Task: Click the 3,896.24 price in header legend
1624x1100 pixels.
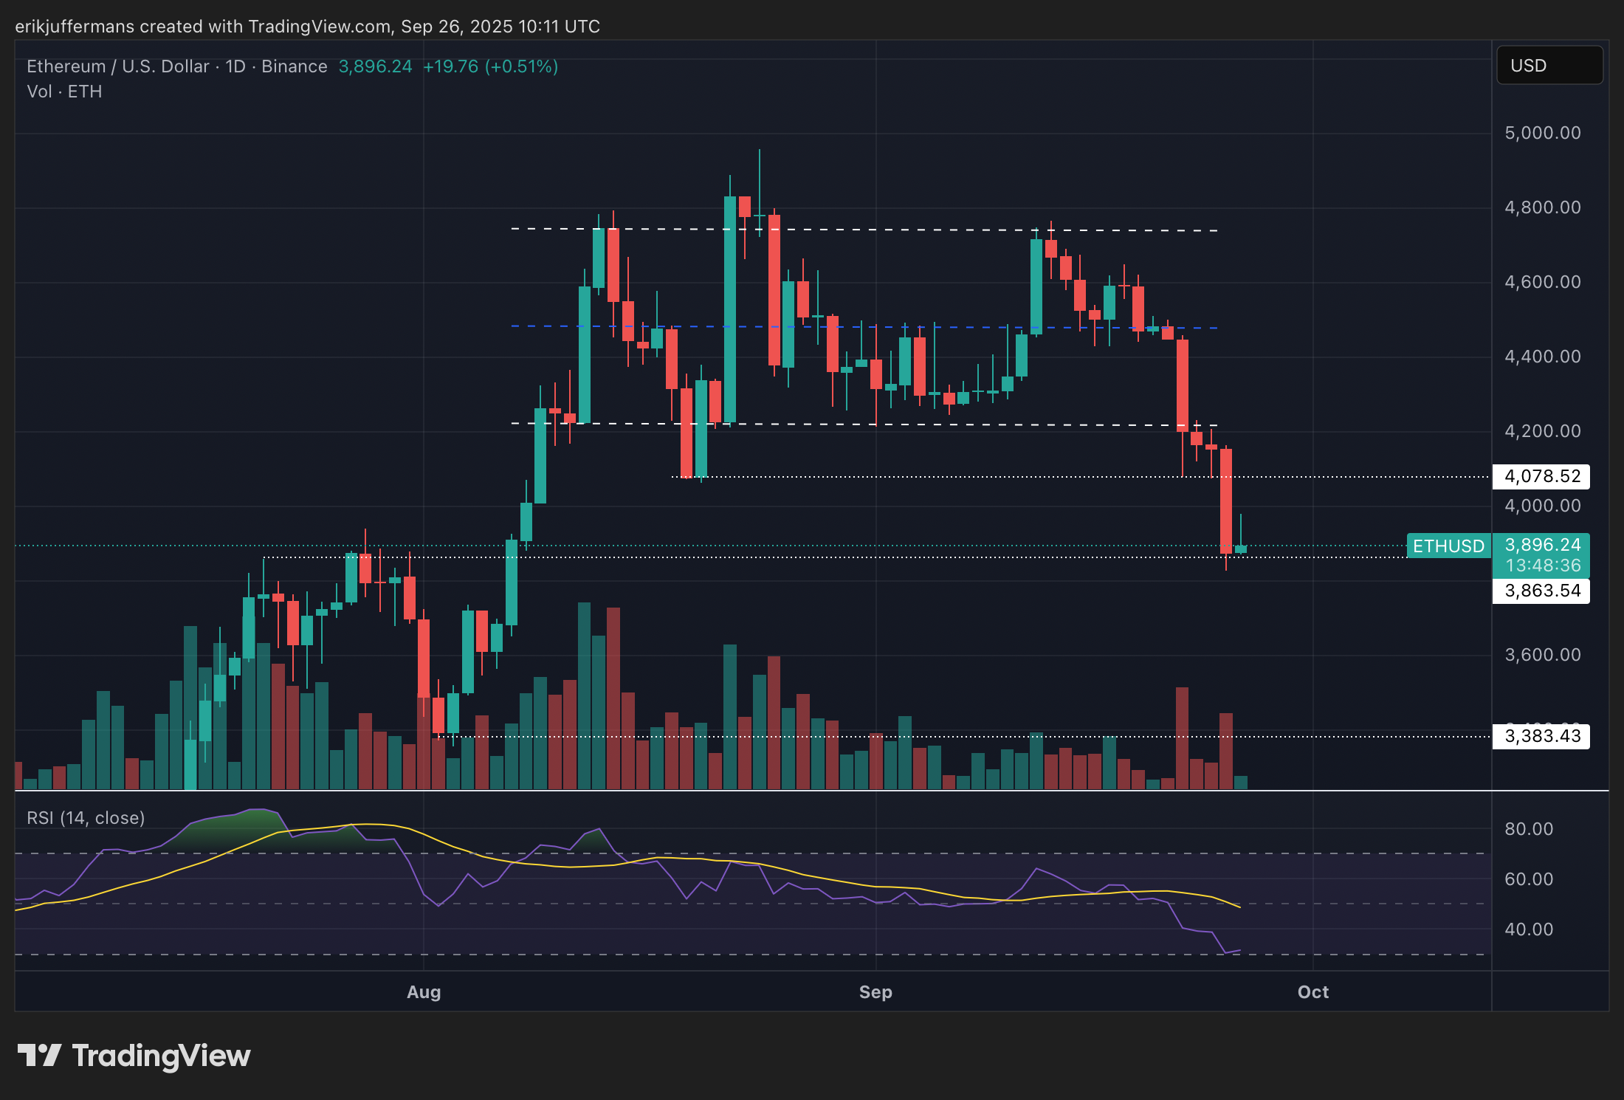Action: (x=375, y=66)
